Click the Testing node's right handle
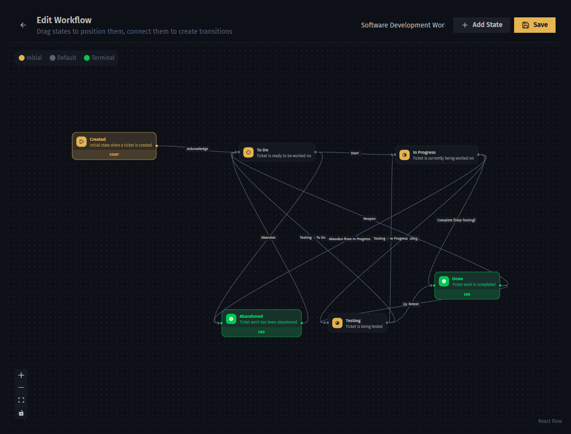 pyautogui.click(x=387, y=323)
